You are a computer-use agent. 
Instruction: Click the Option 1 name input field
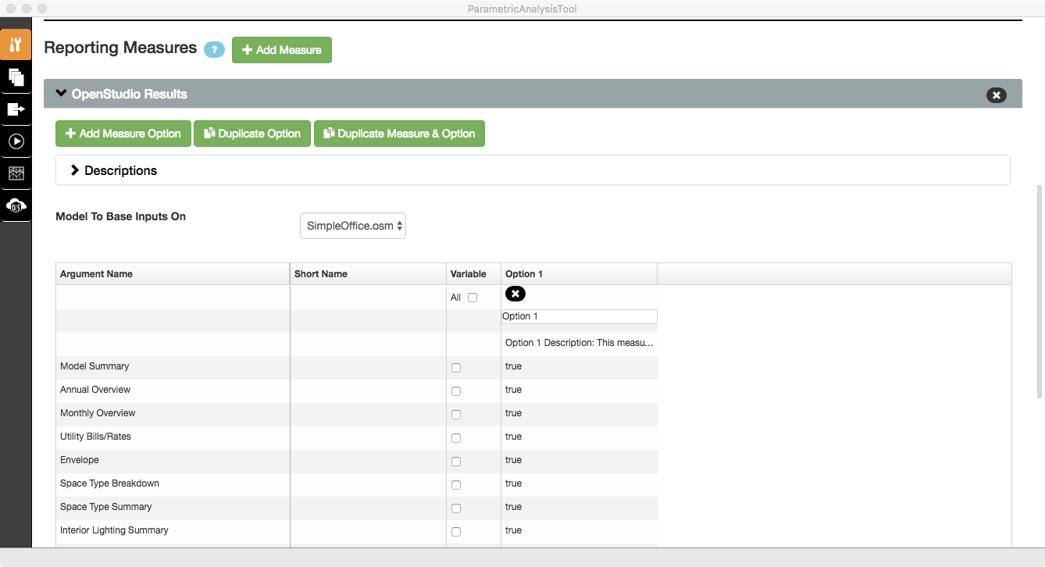578,316
